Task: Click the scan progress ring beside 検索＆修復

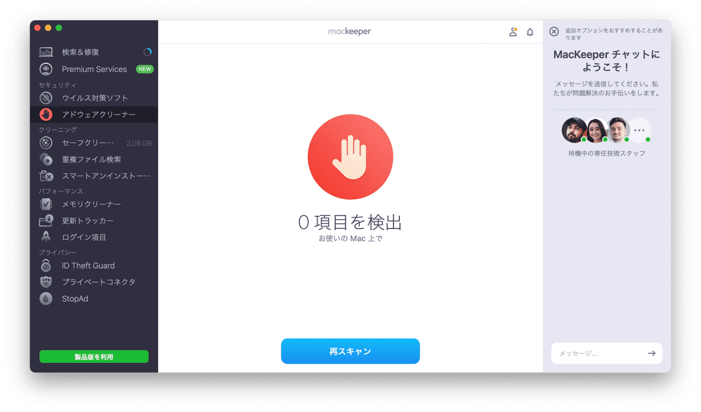Action: tap(148, 52)
